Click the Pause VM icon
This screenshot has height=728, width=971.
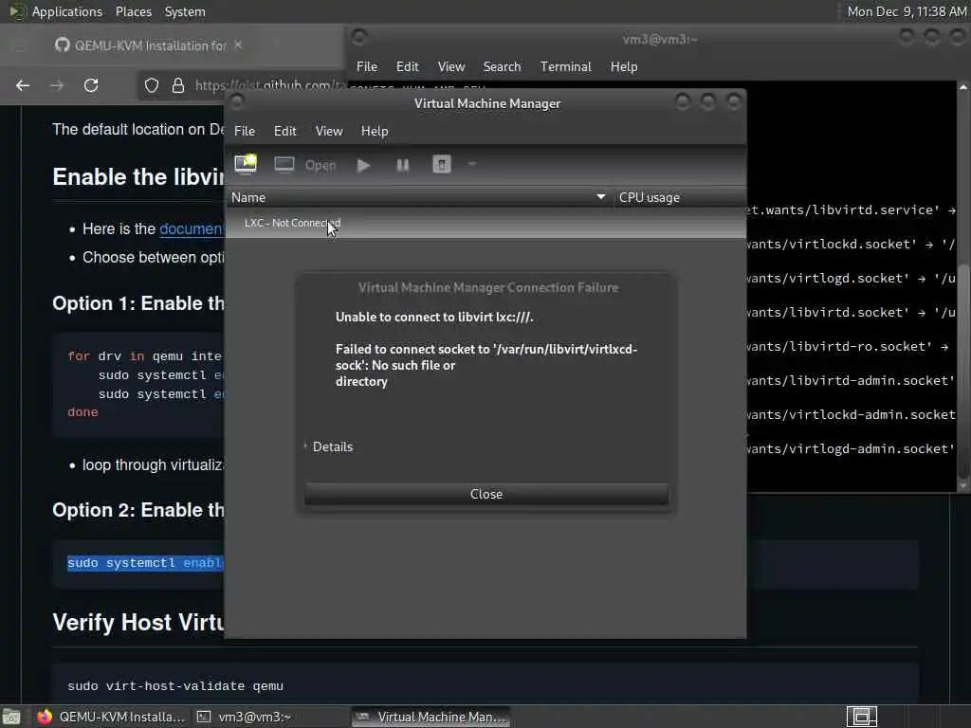coord(402,165)
